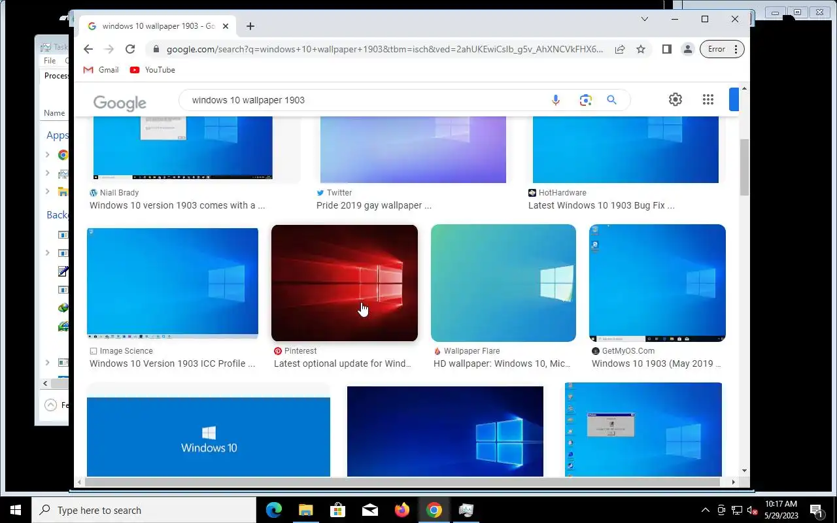
Task: Open the Windows 10 logo blue thumbnail
Action: [209, 437]
